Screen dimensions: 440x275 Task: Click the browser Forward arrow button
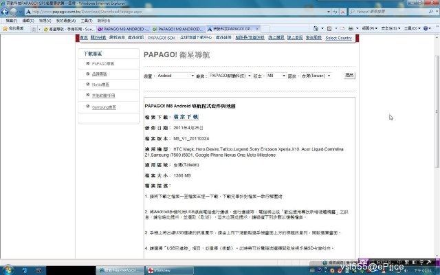click(14, 12)
